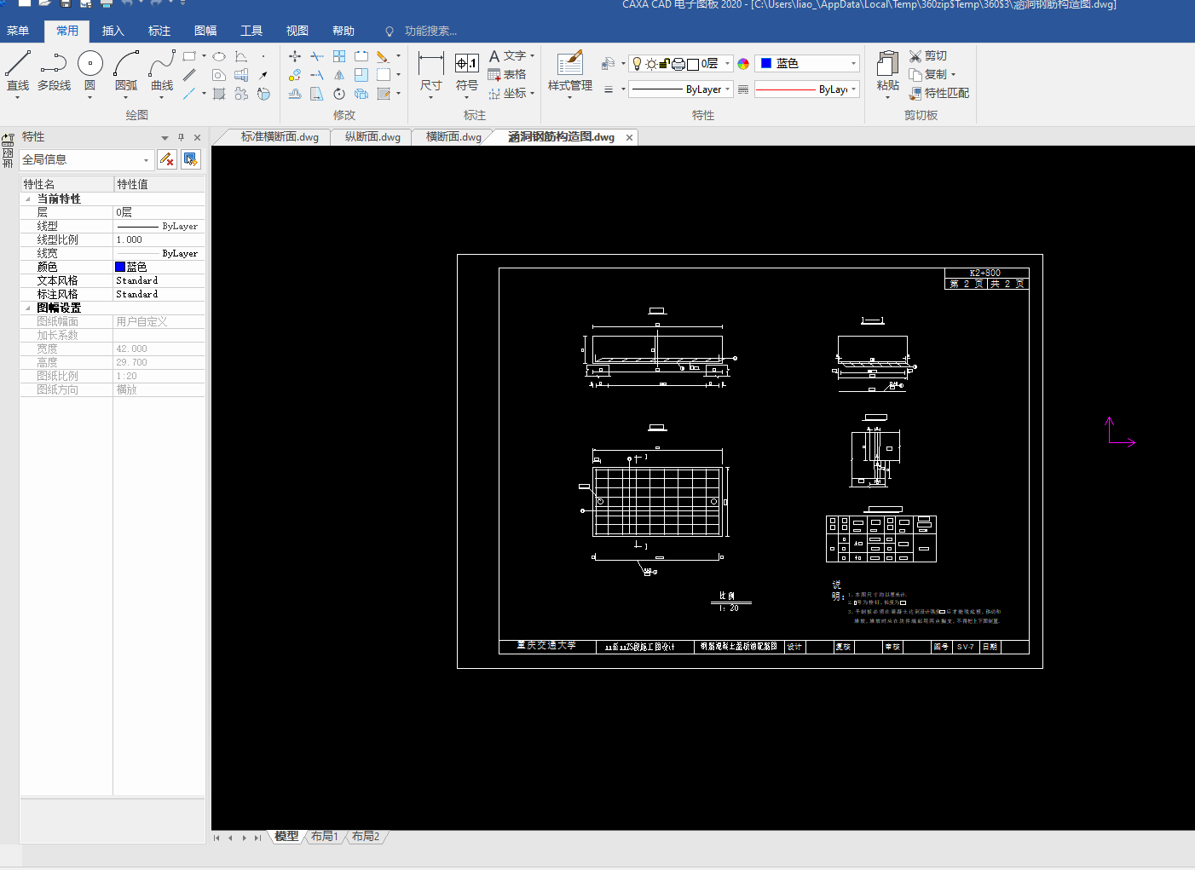Click the 剪切 cut button
The image size is (1195, 870).
click(x=928, y=55)
